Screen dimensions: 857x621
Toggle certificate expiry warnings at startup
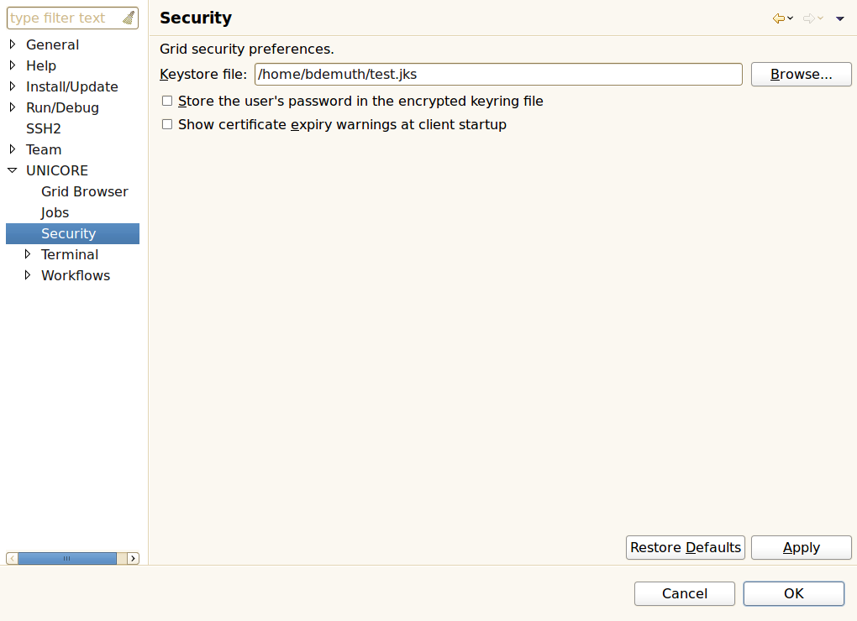[x=167, y=124]
